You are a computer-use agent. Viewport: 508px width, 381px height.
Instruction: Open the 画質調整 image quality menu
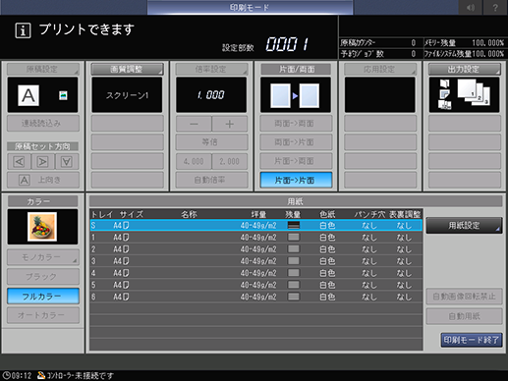coord(127,69)
